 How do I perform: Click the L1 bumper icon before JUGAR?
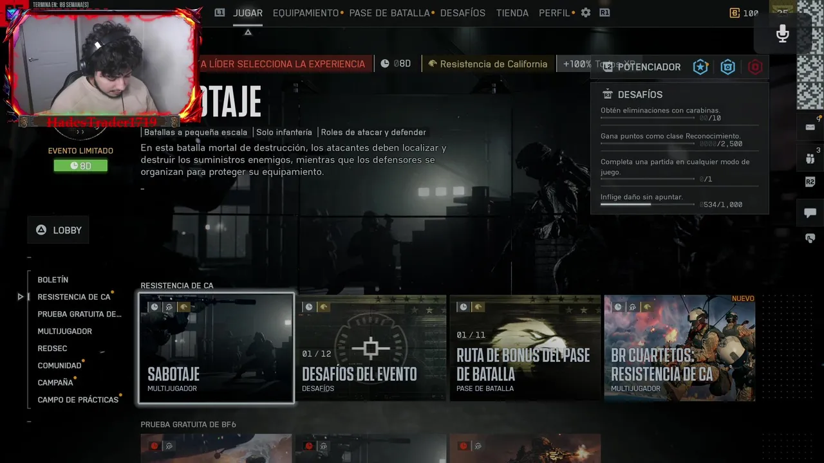(220, 12)
